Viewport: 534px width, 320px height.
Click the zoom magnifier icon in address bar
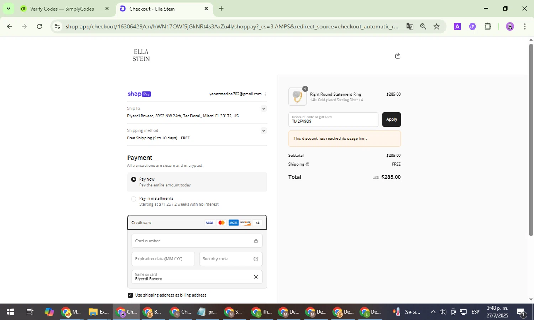(x=423, y=26)
